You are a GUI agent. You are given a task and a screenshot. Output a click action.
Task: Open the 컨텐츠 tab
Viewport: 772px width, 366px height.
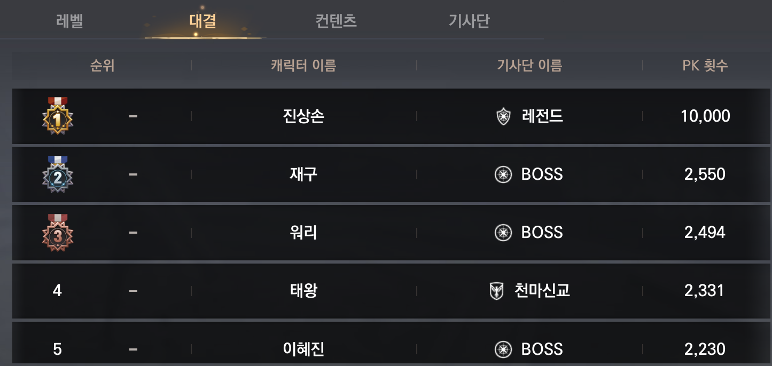pos(336,21)
